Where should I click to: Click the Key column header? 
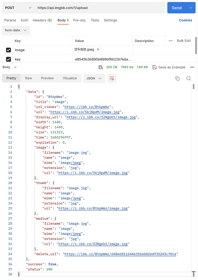tap(18, 41)
